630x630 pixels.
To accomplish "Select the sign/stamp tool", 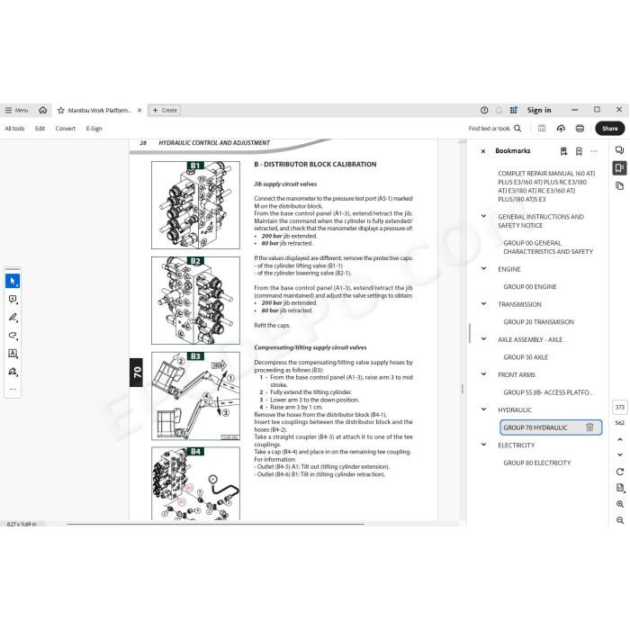I will 13,372.
